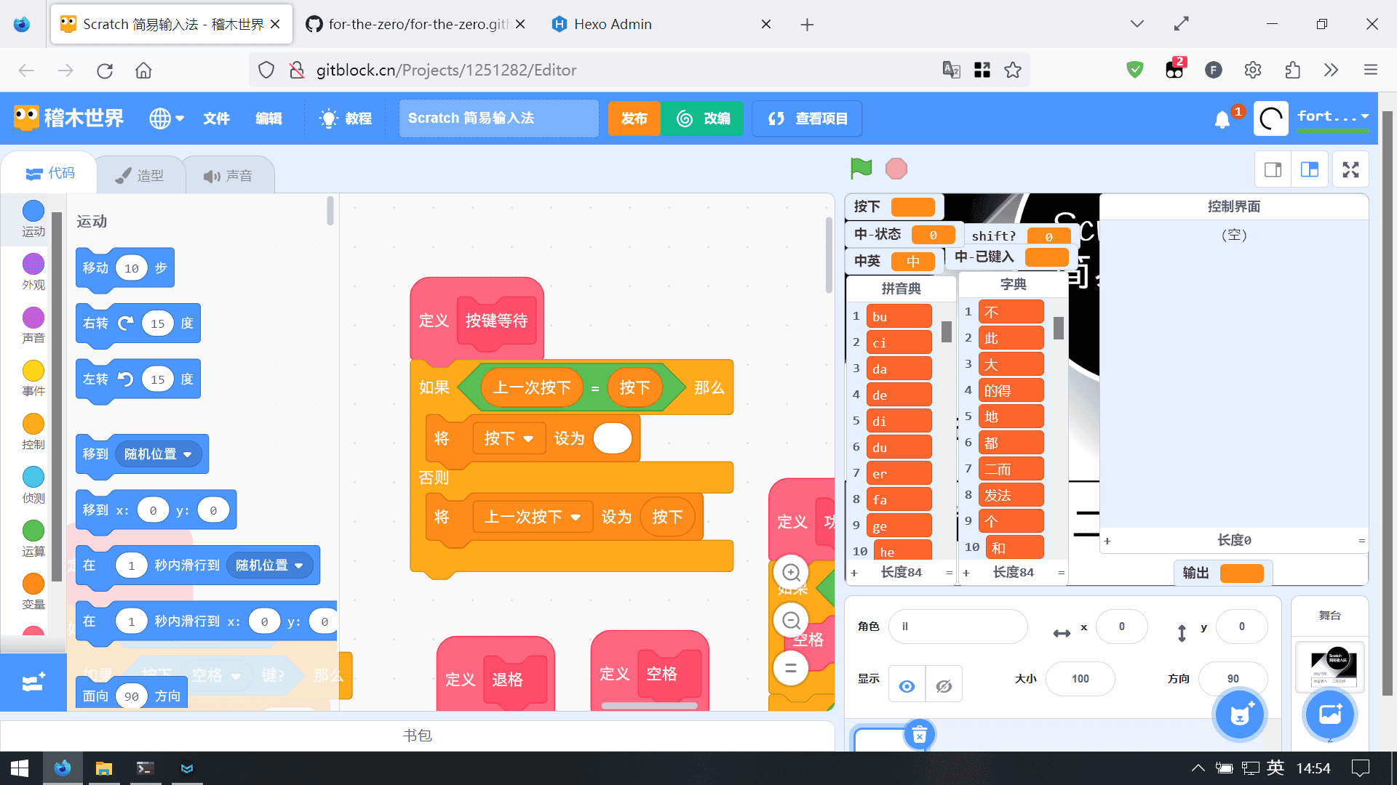Zoom out of the code workspace

point(791,621)
